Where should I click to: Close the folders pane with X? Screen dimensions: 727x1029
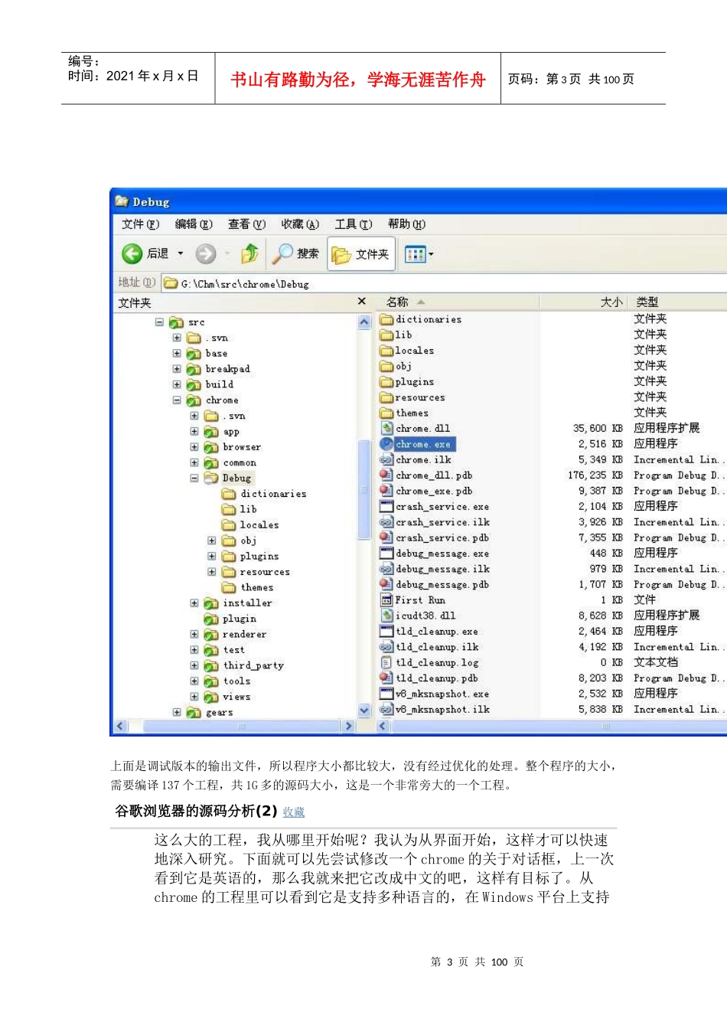click(x=362, y=302)
